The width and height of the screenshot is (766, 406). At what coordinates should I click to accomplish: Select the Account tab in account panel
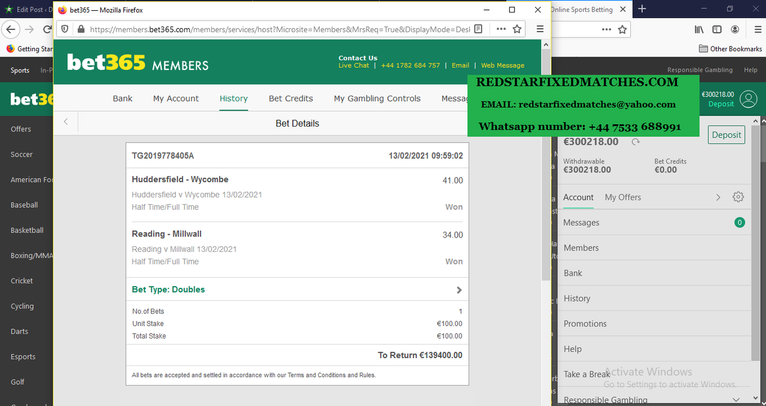point(578,197)
